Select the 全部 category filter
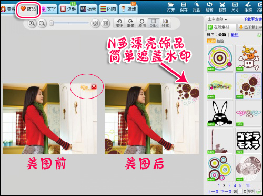 [x=211, y=41]
